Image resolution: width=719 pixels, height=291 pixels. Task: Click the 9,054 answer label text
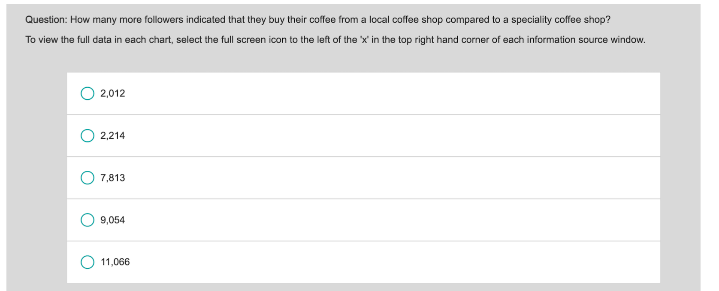(x=112, y=220)
